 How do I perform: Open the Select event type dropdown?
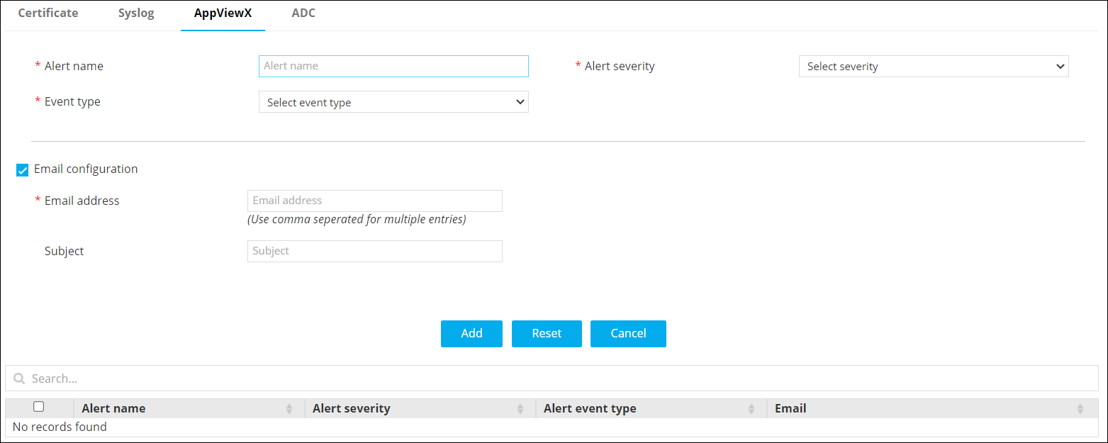393,102
